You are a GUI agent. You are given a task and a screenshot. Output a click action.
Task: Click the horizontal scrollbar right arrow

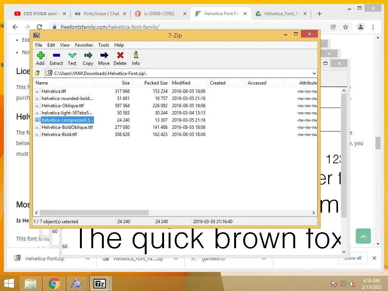click(313, 213)
